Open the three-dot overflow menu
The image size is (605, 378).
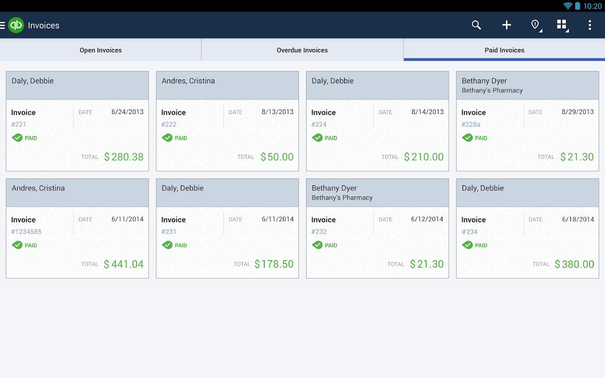pyautogui.click(x=589, y=25)
